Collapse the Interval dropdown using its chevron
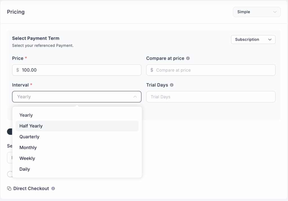The height and width of the screenshot is (201, 288). (x=135, y=97)
